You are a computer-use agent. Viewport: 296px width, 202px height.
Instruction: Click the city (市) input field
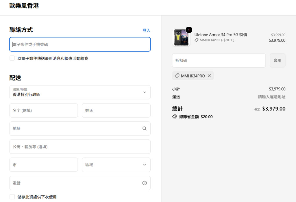pyautogui.click(x=44, y=165)
